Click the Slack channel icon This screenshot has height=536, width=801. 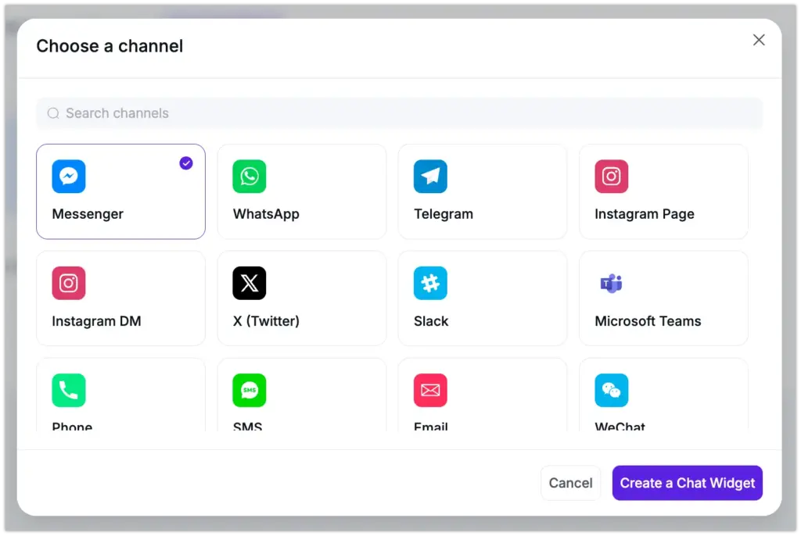point(430,283)
